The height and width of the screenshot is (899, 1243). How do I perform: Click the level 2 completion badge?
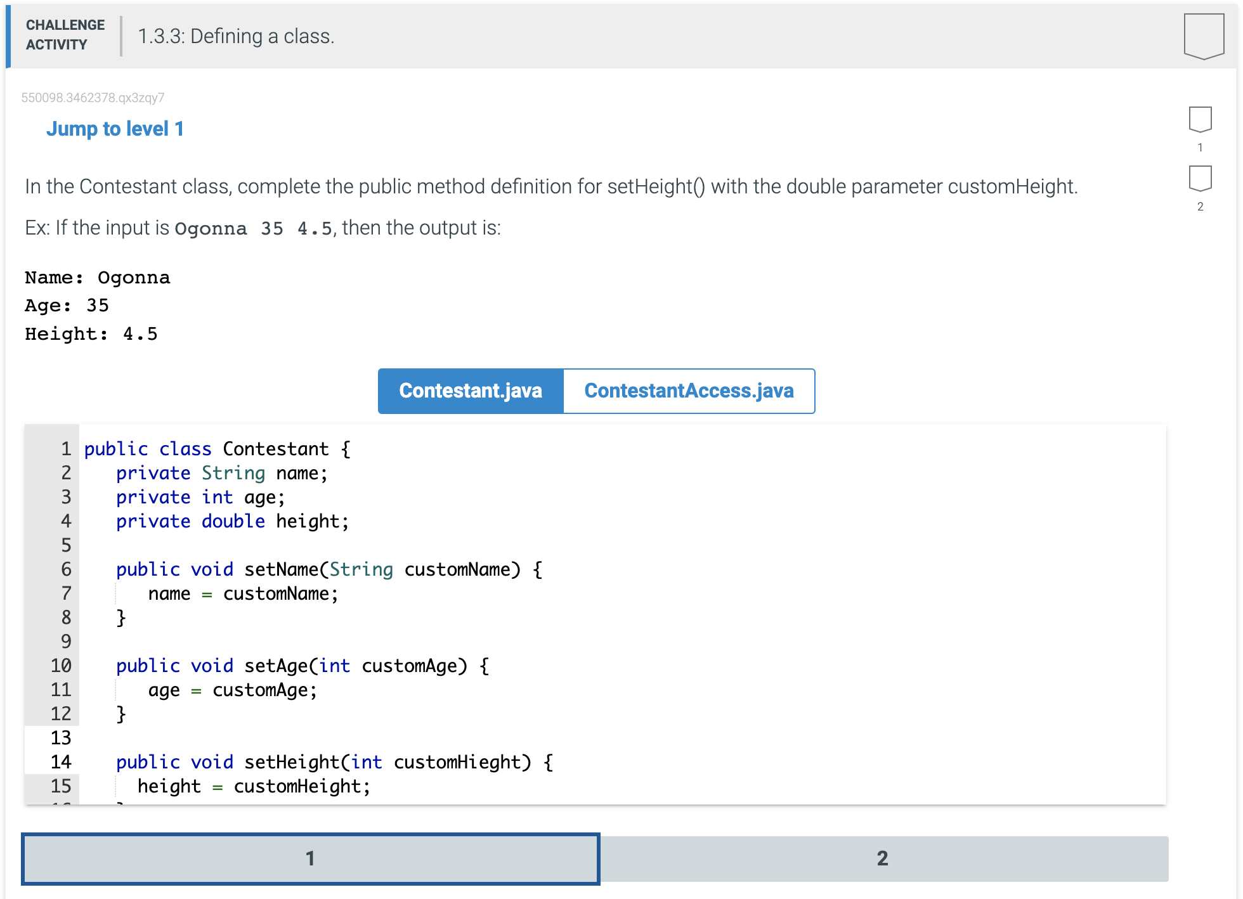click(1200, 178)
